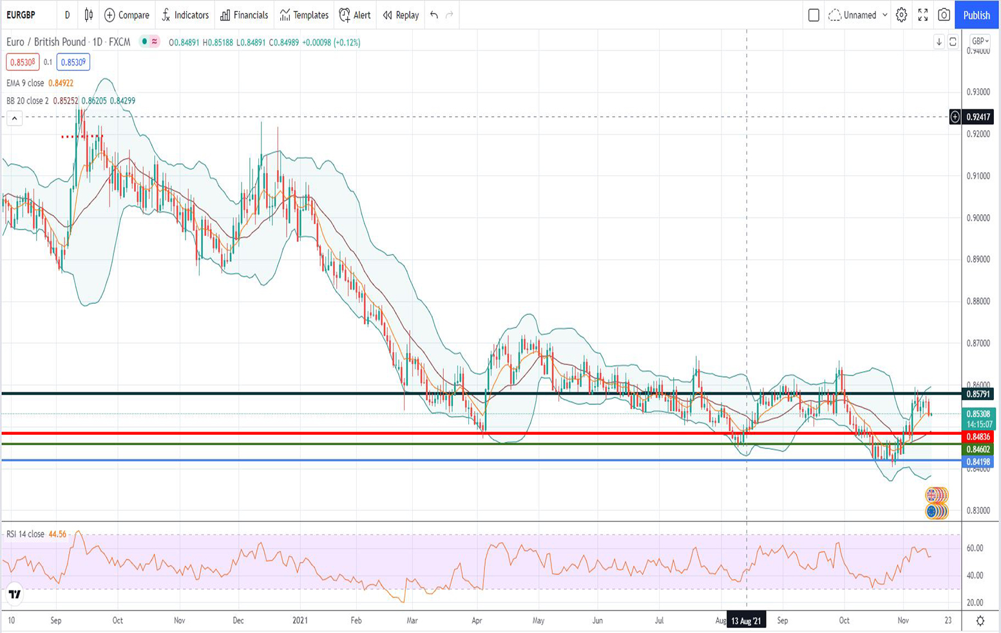Click the TradingView logo on the chart
The height and width of the screenshot is (633, 1001).
pyautogui.click(x=14, y=594)
